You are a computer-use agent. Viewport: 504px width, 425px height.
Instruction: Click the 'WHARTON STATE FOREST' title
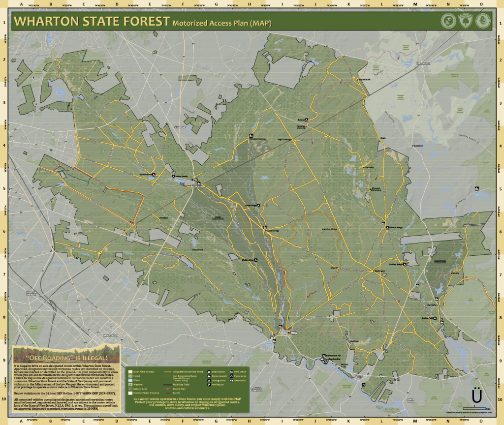click(92, 21)
